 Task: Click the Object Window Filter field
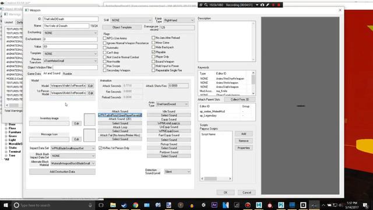tap(75, 68)
